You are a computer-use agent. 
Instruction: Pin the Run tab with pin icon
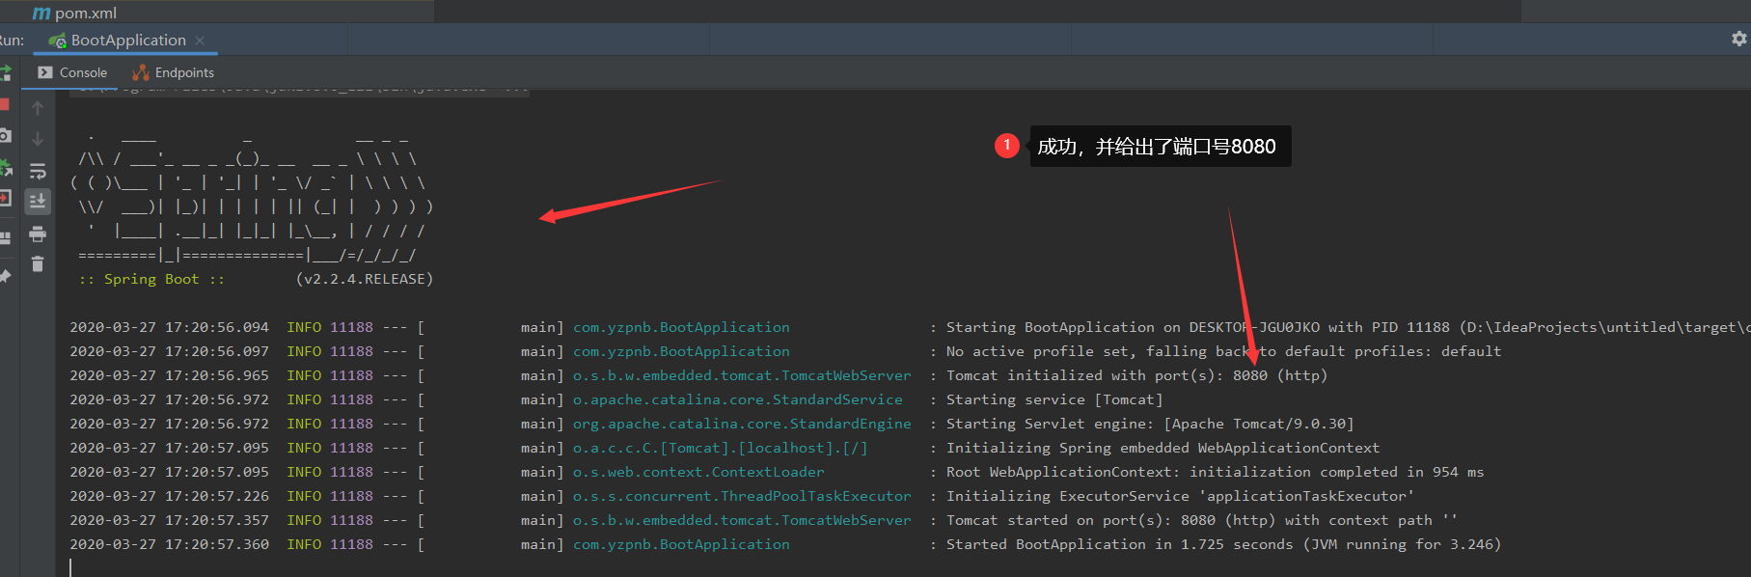pos(5,276)
